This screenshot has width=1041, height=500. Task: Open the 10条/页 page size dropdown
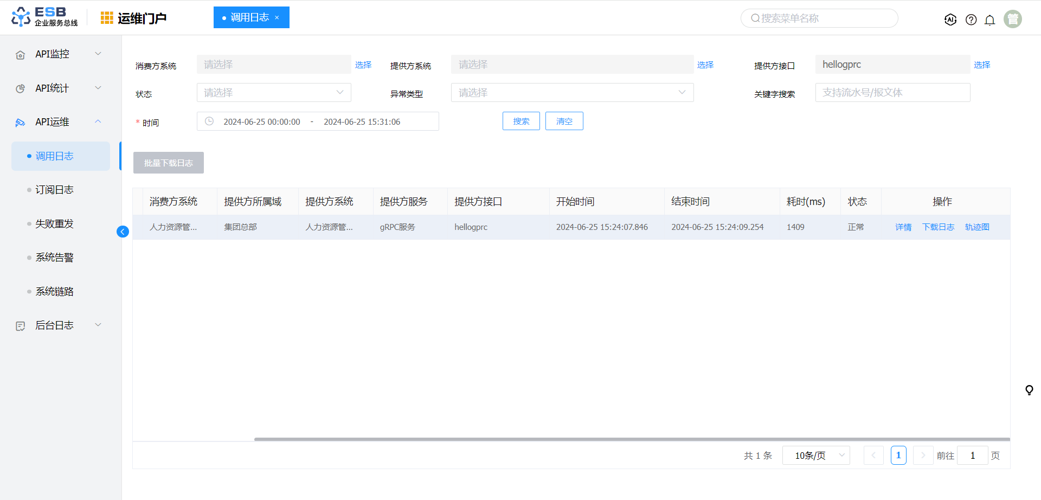pos(815,456)
